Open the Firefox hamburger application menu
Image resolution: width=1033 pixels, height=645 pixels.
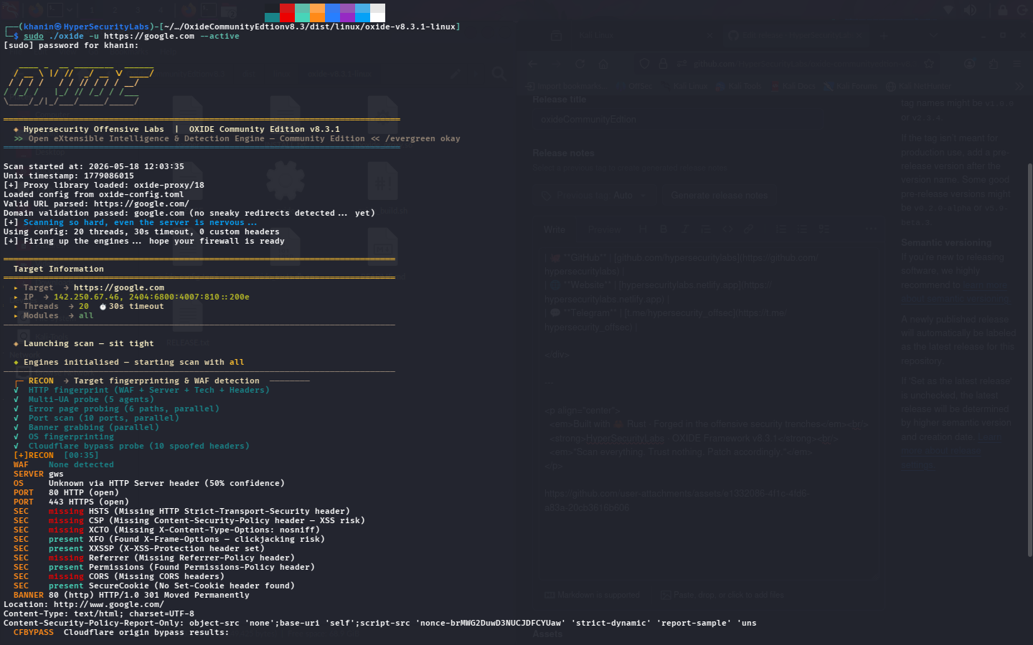click(1018, 64)
